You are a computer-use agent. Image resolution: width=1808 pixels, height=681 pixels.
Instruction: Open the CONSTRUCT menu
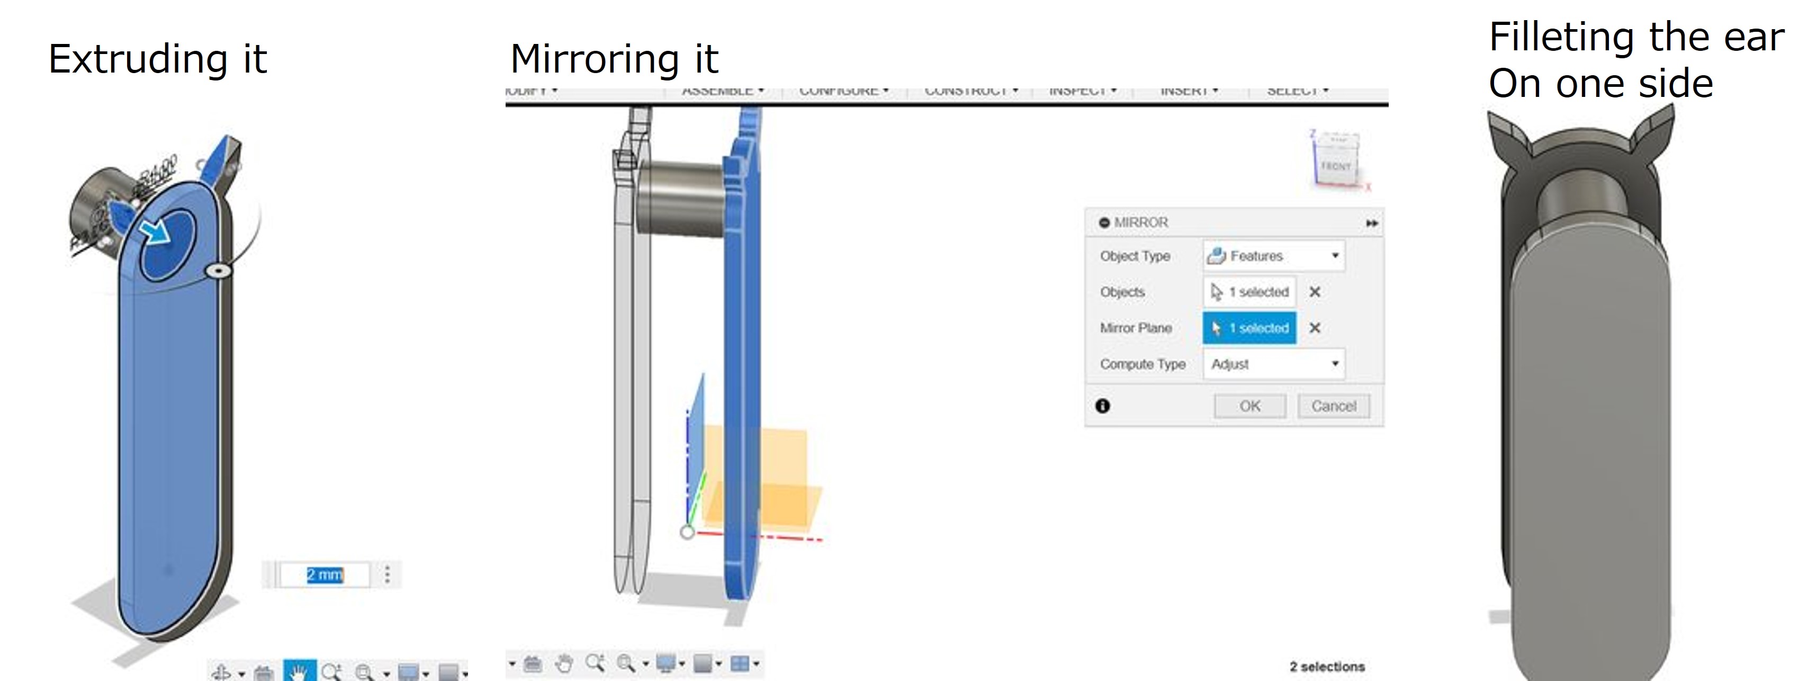pos(972,91)
